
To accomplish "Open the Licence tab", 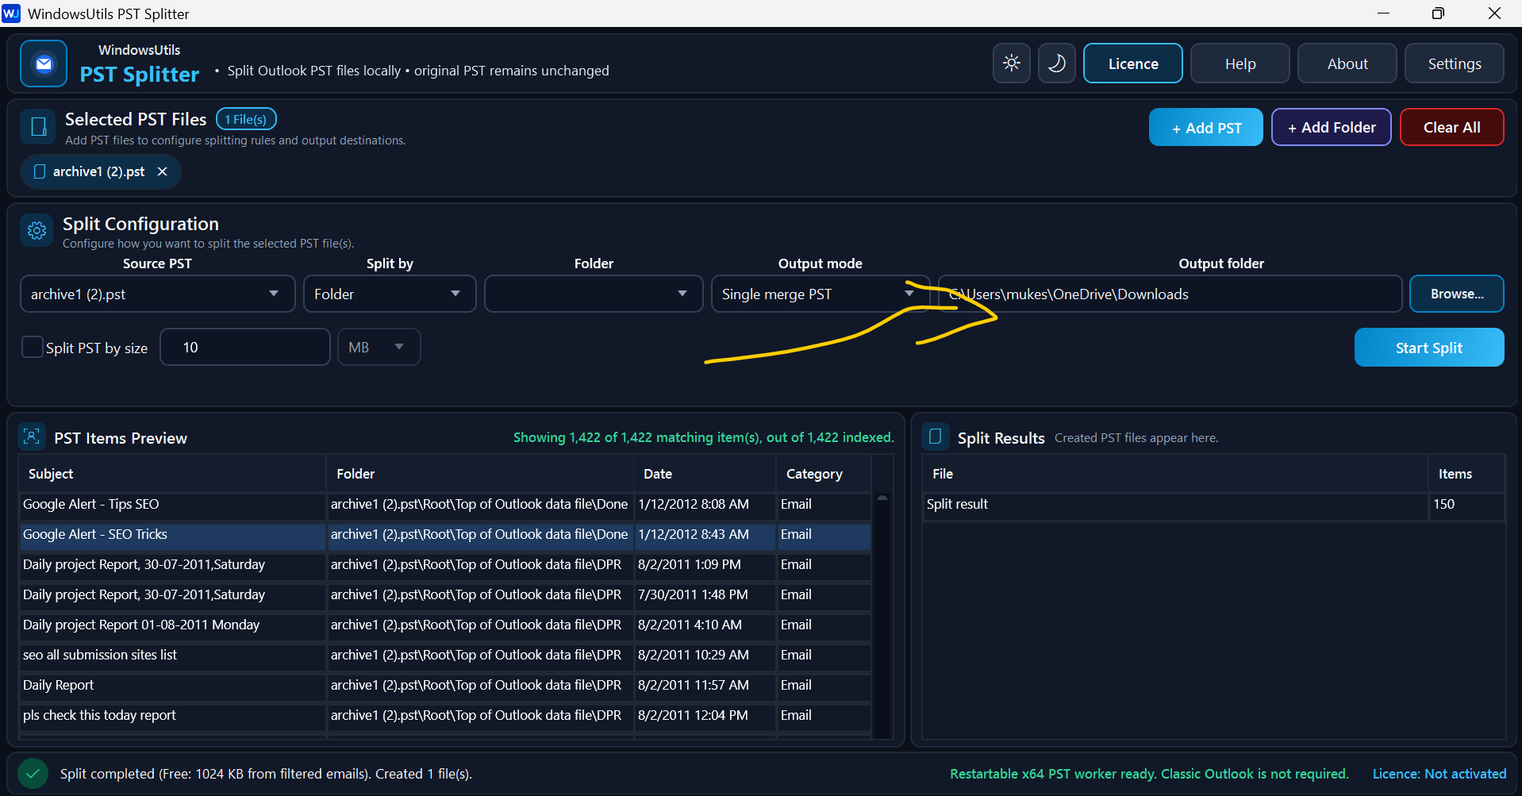I will 1133,63.
